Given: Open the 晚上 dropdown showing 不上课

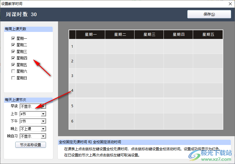Looking at the screenshot, I should 33,129.
